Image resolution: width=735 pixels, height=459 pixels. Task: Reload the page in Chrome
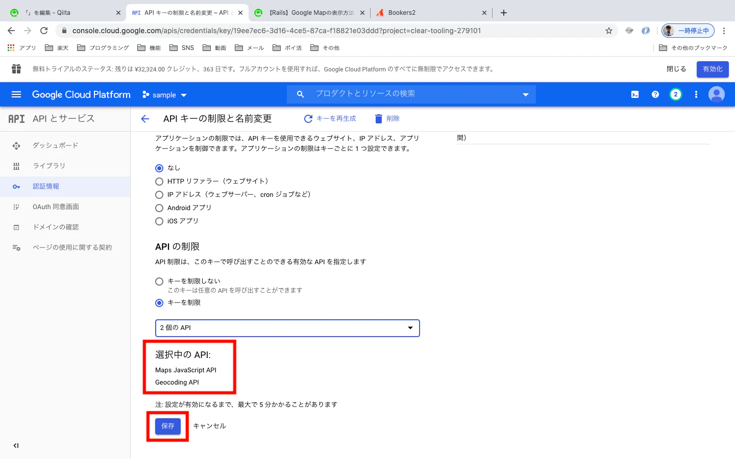[44, 31]
